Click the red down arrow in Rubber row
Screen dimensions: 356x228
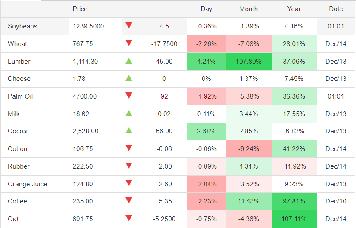(129, 166)
